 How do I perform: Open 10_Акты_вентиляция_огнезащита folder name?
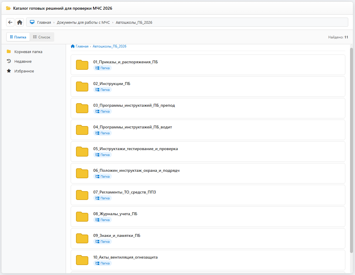[126, 257]
